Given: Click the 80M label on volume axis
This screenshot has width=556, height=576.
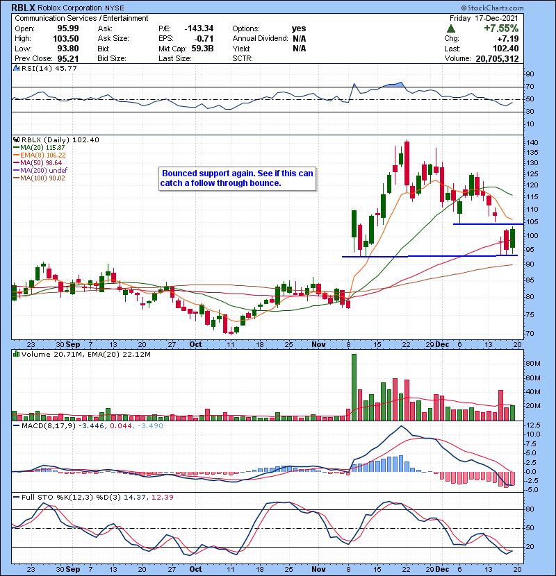Looking at the screenshot, I should 533,364.
